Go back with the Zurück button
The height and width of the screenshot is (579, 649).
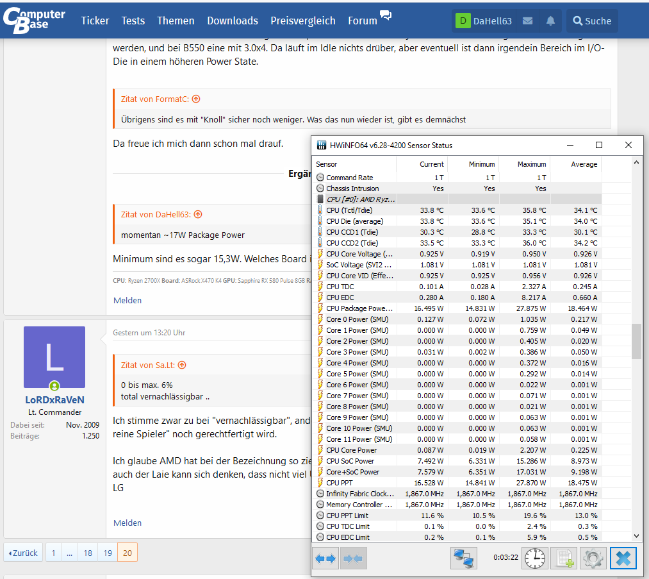click(23, 553)
